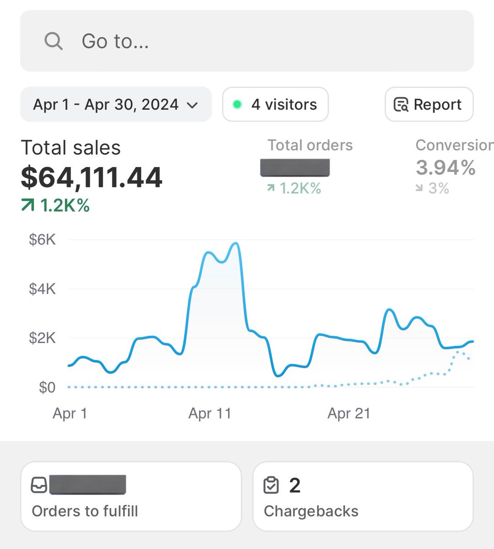494x549 pixels.
Task: Click the green up arrow under Total sales
Action: [27, 206]
